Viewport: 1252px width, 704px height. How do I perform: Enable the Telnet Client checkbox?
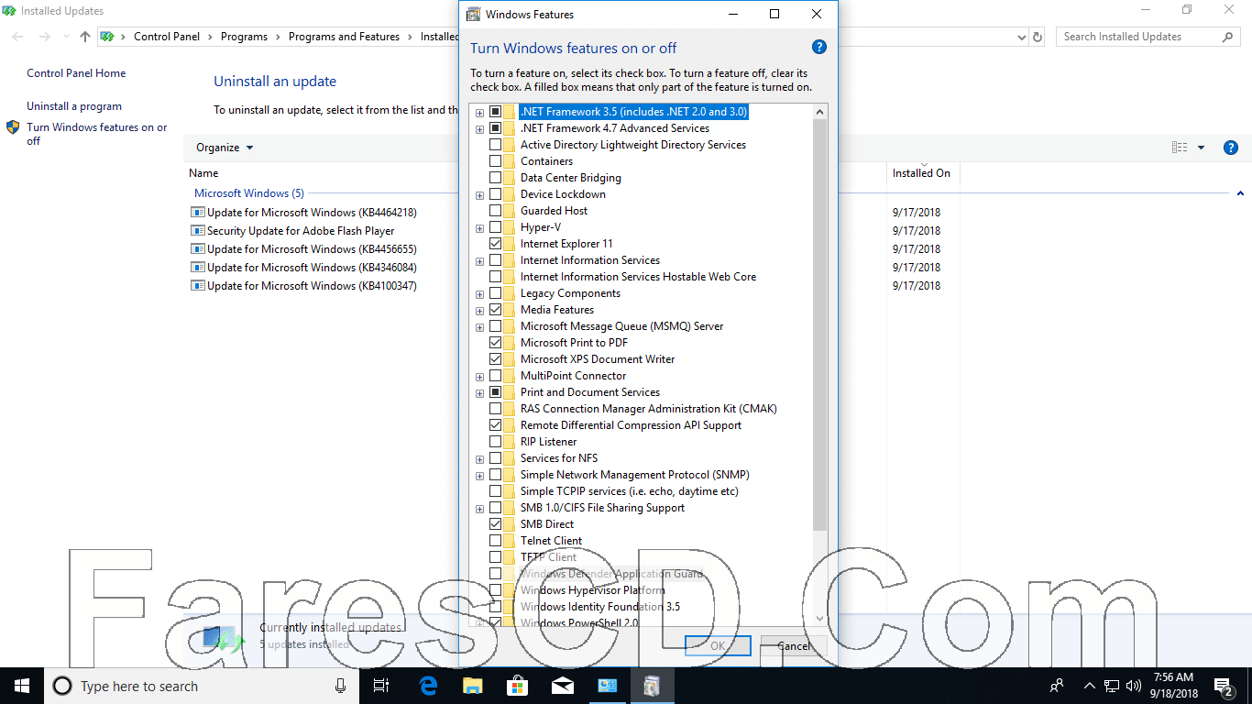(x=495, y=541)
